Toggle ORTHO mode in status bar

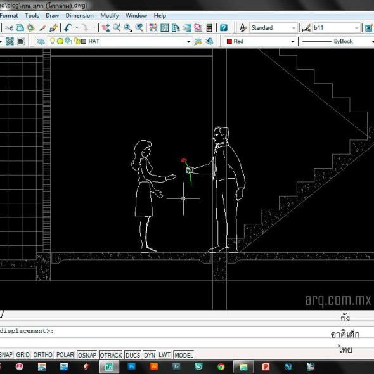pos(42,355)
